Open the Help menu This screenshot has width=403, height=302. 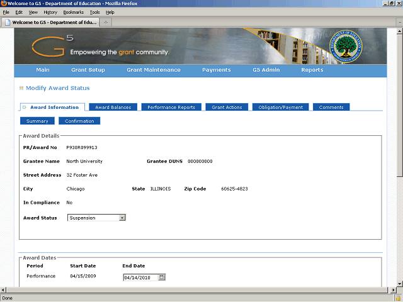pyautogui.click(x=110, y=12)
